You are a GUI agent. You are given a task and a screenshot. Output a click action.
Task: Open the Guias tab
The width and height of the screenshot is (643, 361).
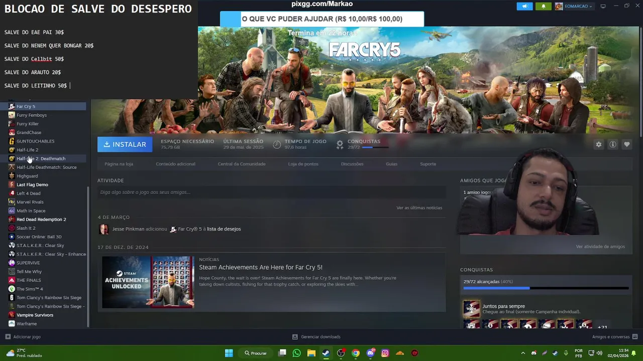tap(391, 164)
